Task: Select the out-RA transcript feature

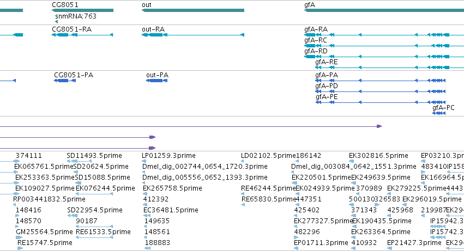Action: 193,35
